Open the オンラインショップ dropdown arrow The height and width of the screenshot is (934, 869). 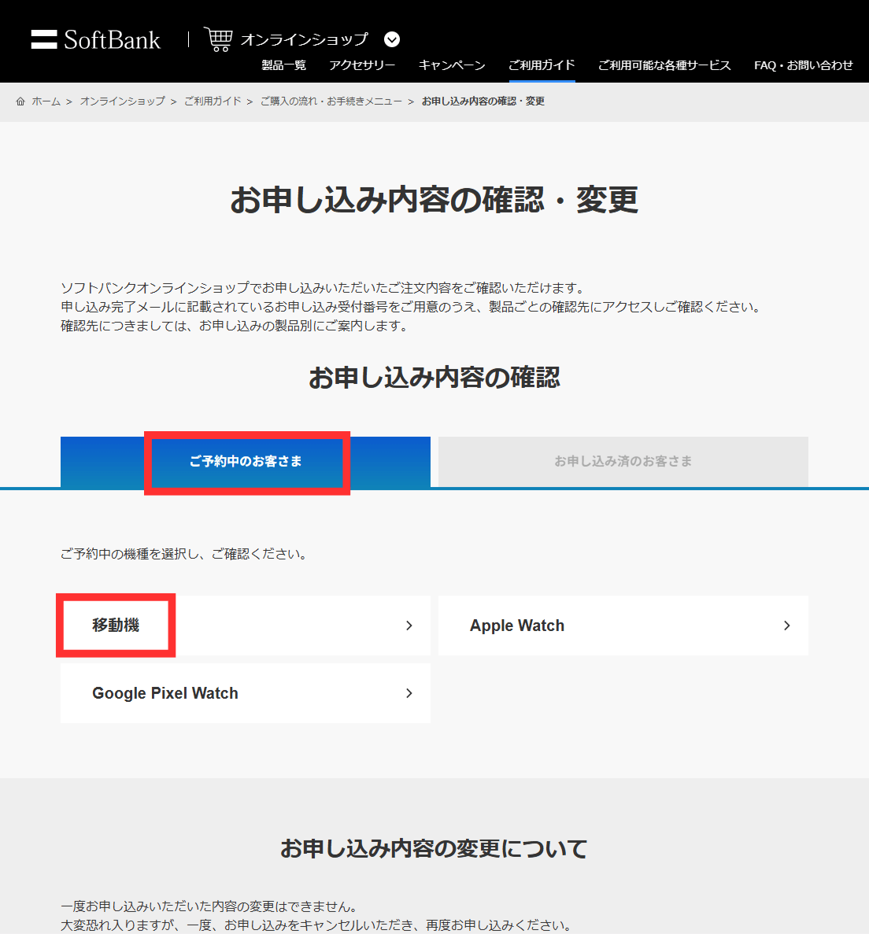click(391, 39)
